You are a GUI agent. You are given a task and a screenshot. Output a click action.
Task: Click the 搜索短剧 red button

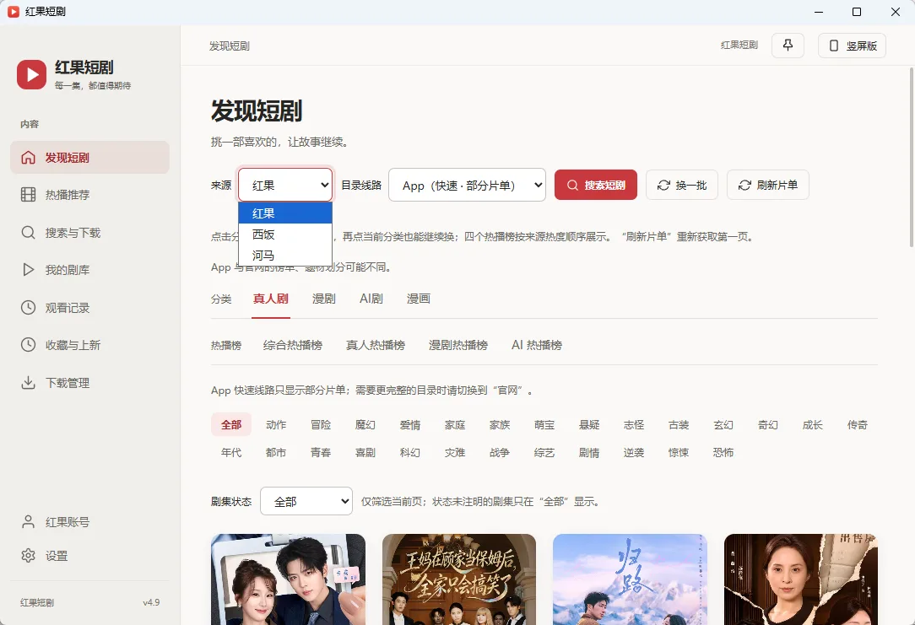click(x=596, y=185)
